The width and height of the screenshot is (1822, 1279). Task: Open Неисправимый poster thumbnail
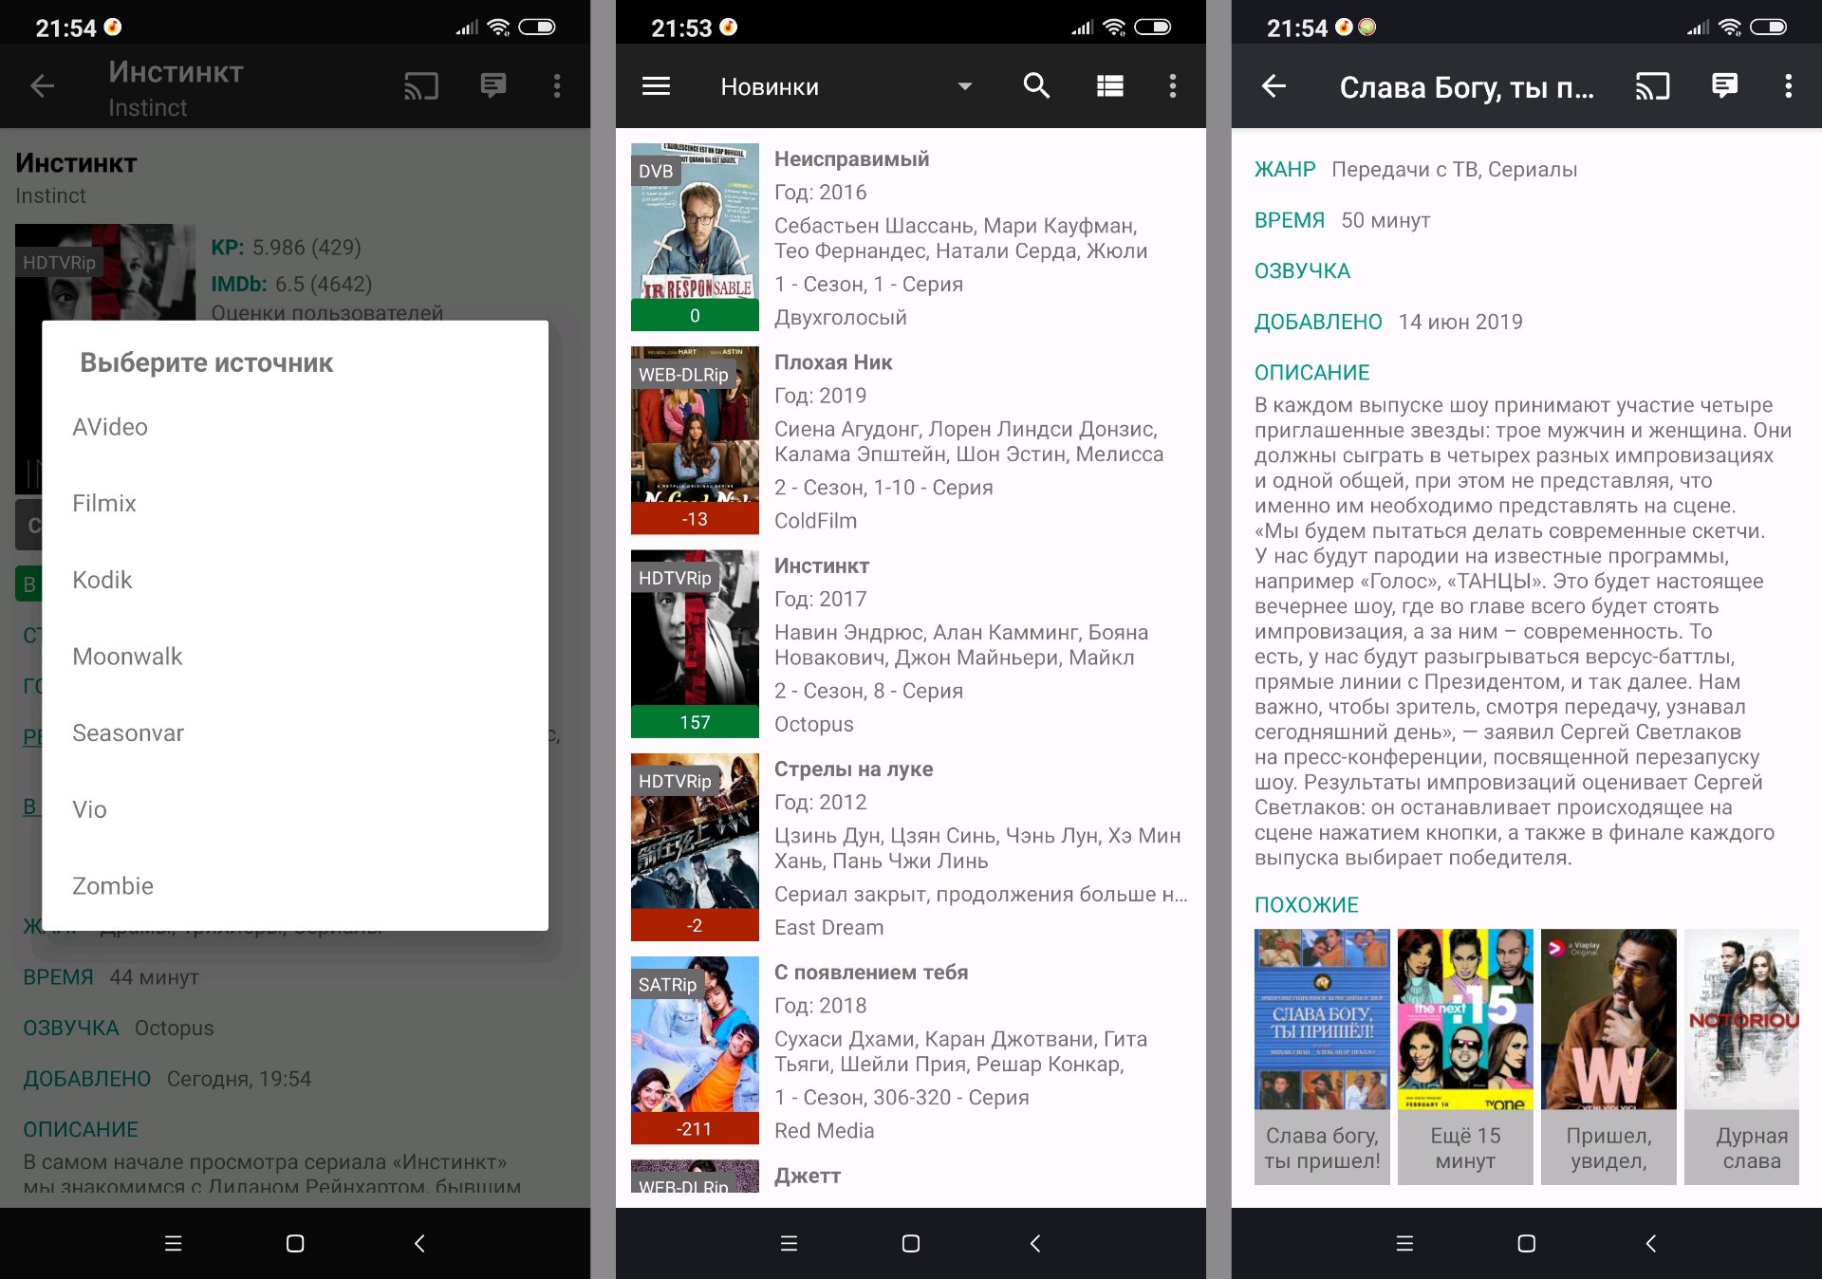click(x=695, y=236)
